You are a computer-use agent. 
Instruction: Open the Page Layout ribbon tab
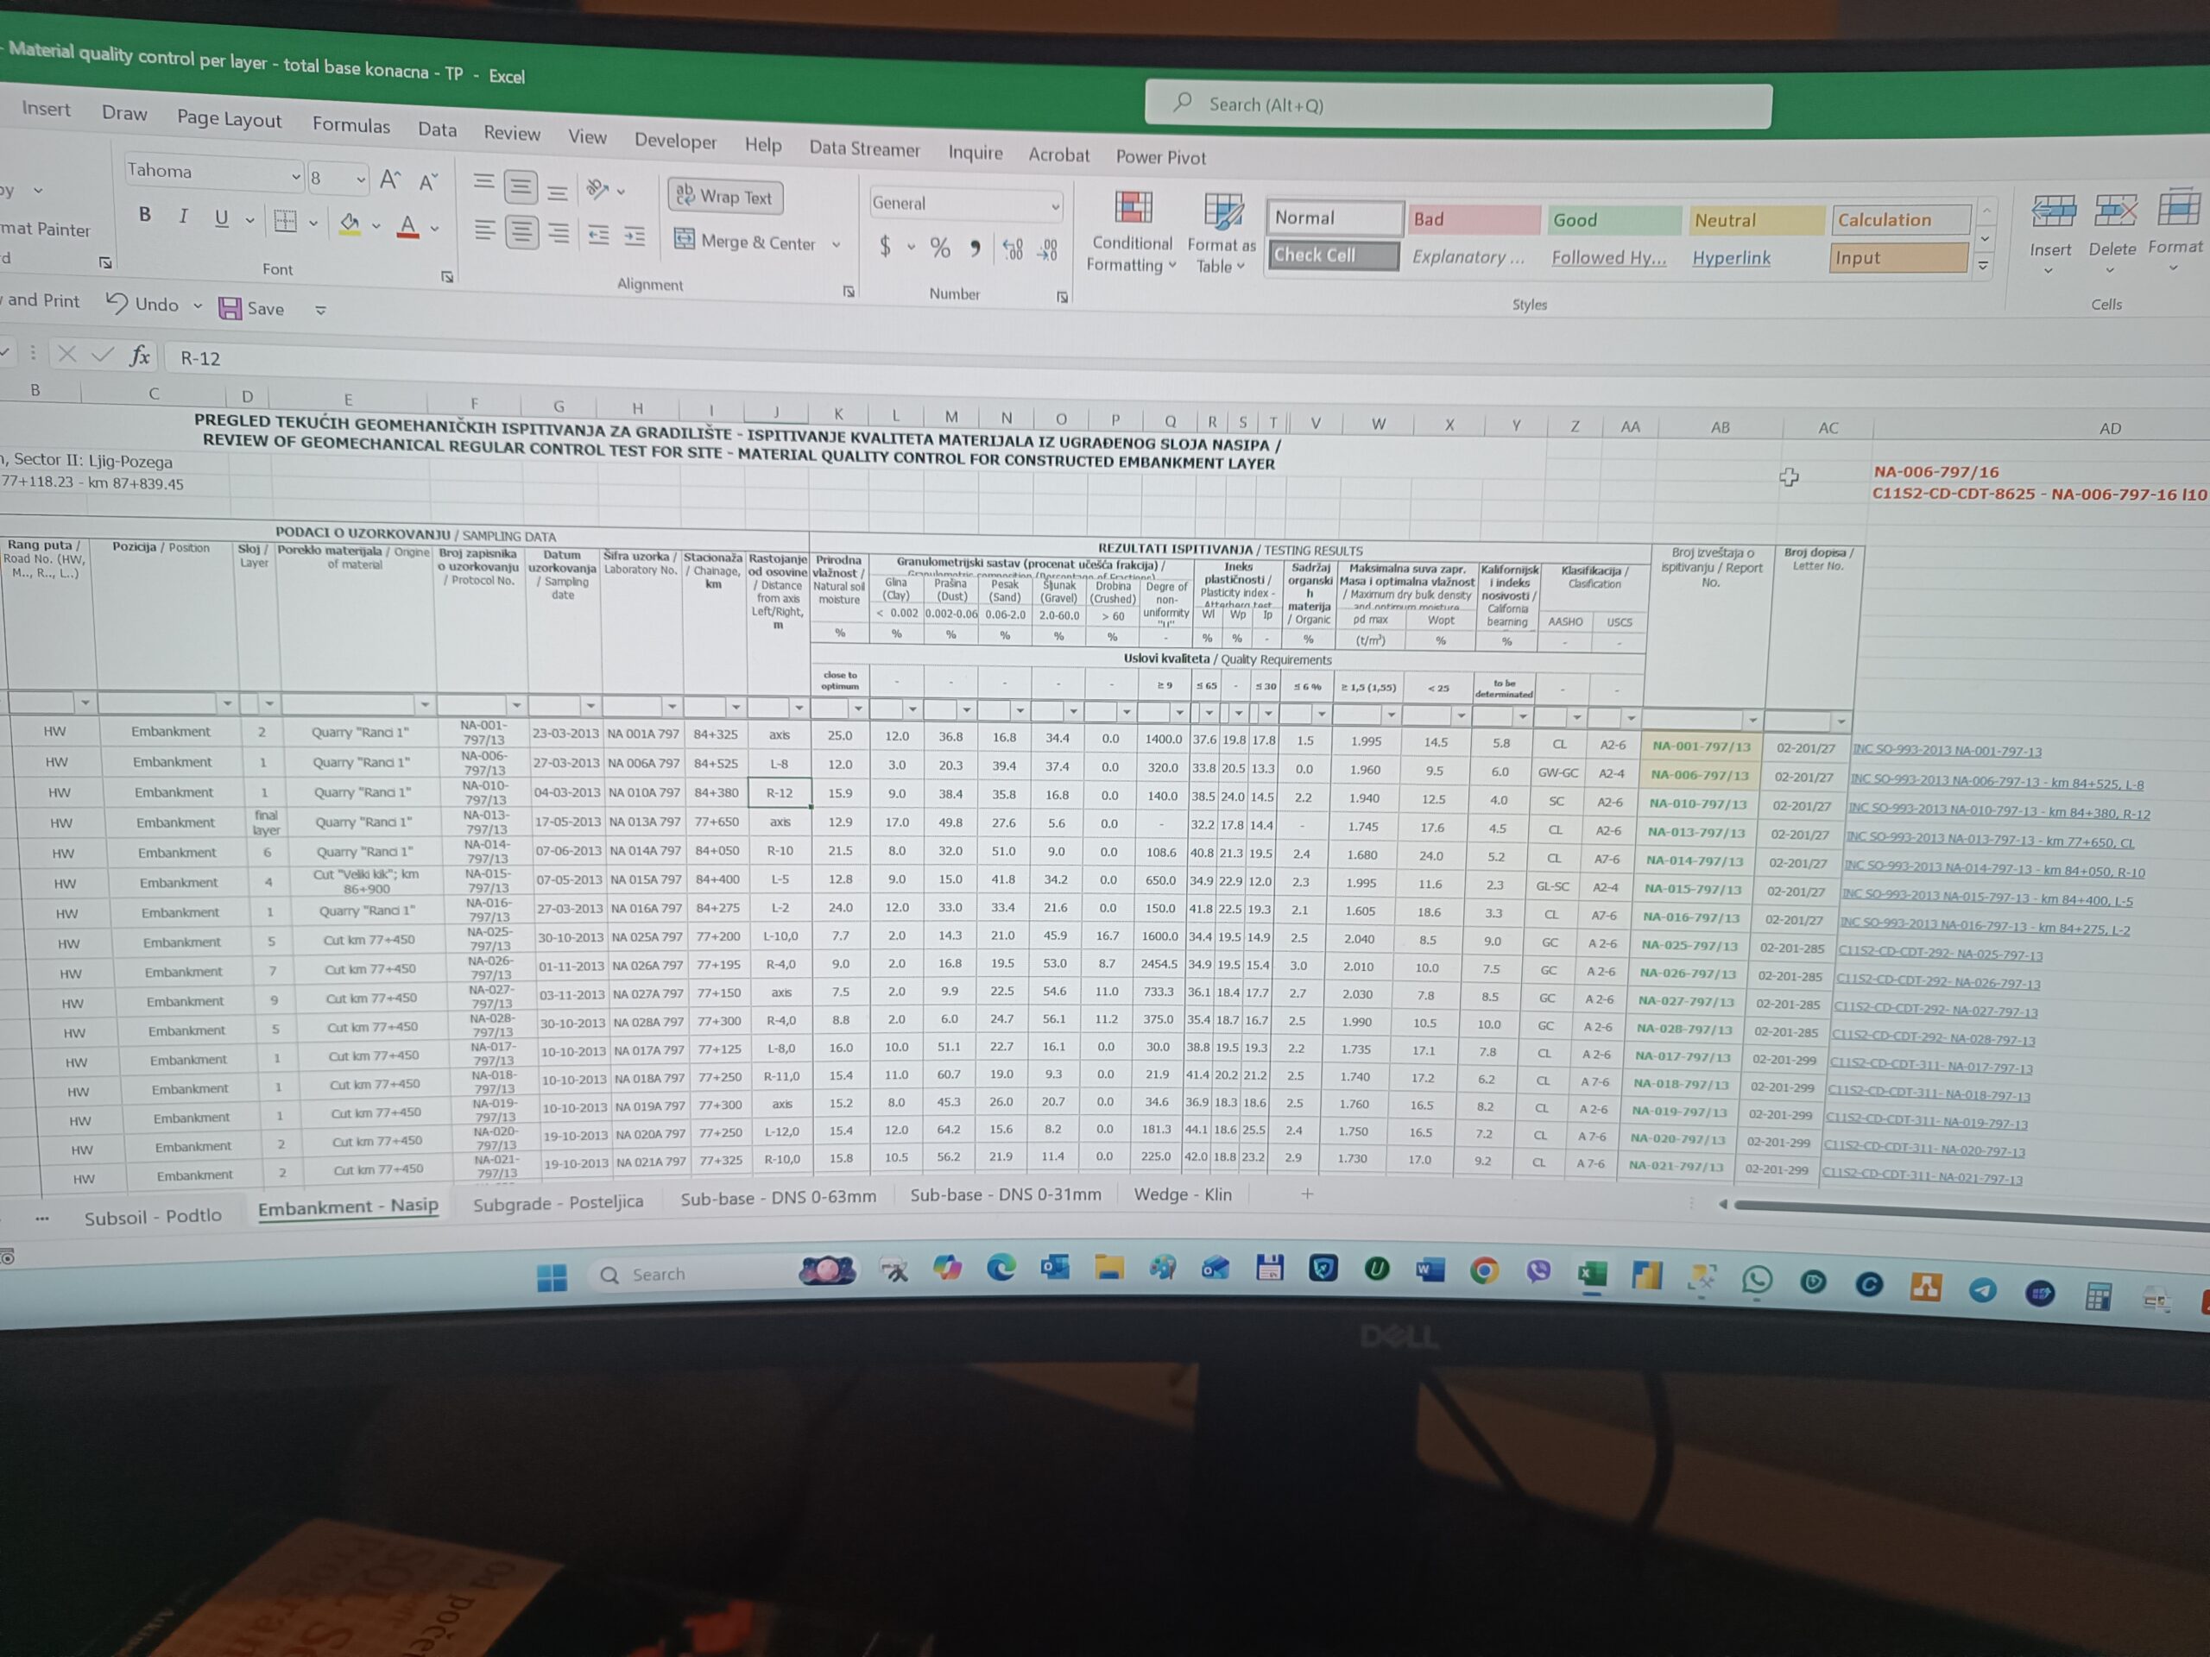(229, 119)
